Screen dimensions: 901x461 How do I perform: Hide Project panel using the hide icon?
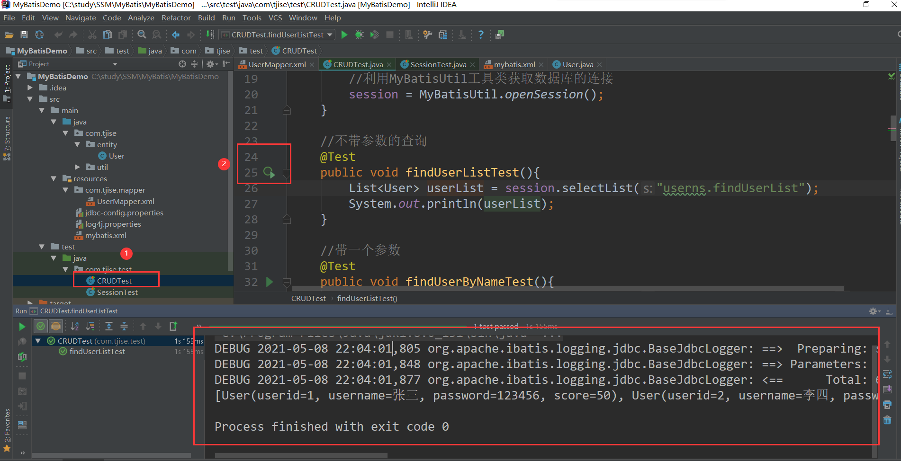coord(226,64)
